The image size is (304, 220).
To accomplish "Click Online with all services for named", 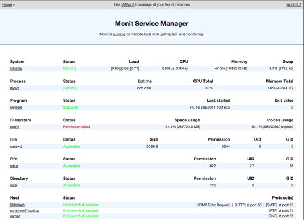I will [x=81, y=216].
